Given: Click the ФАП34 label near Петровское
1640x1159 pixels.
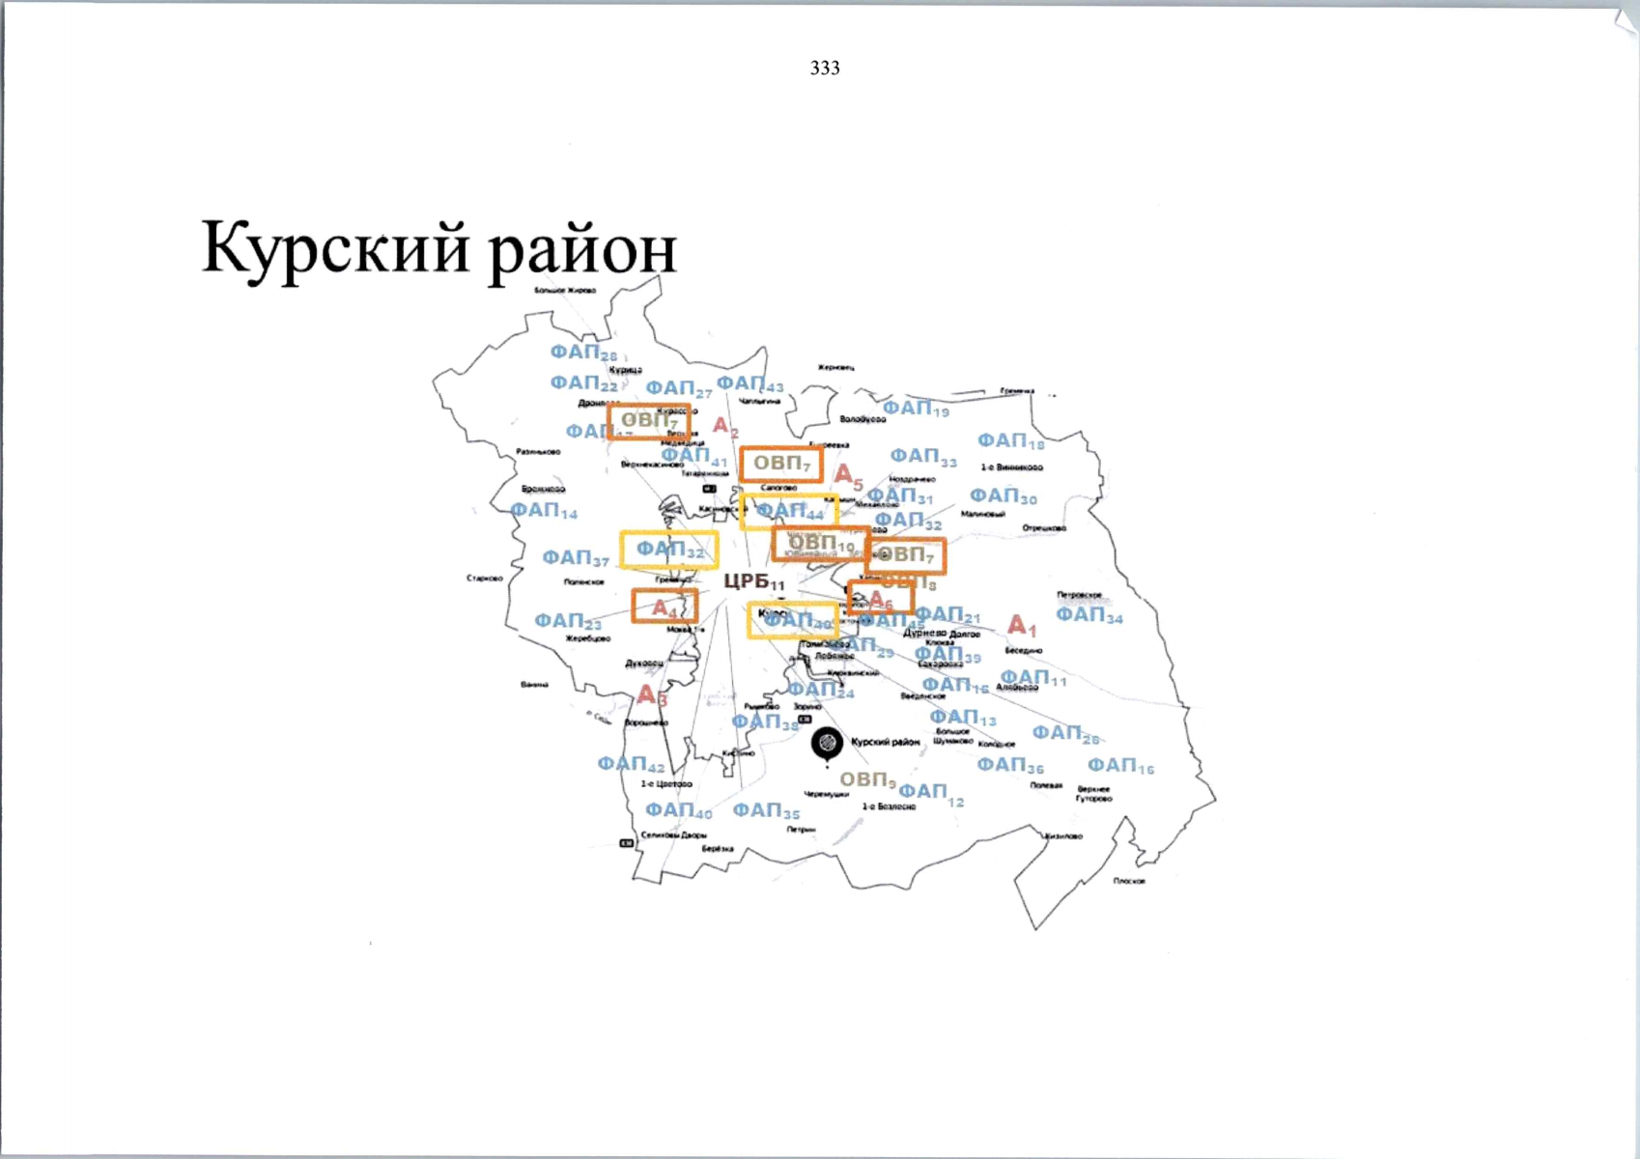Looking at the screenshot, I should pos(1089,614).
